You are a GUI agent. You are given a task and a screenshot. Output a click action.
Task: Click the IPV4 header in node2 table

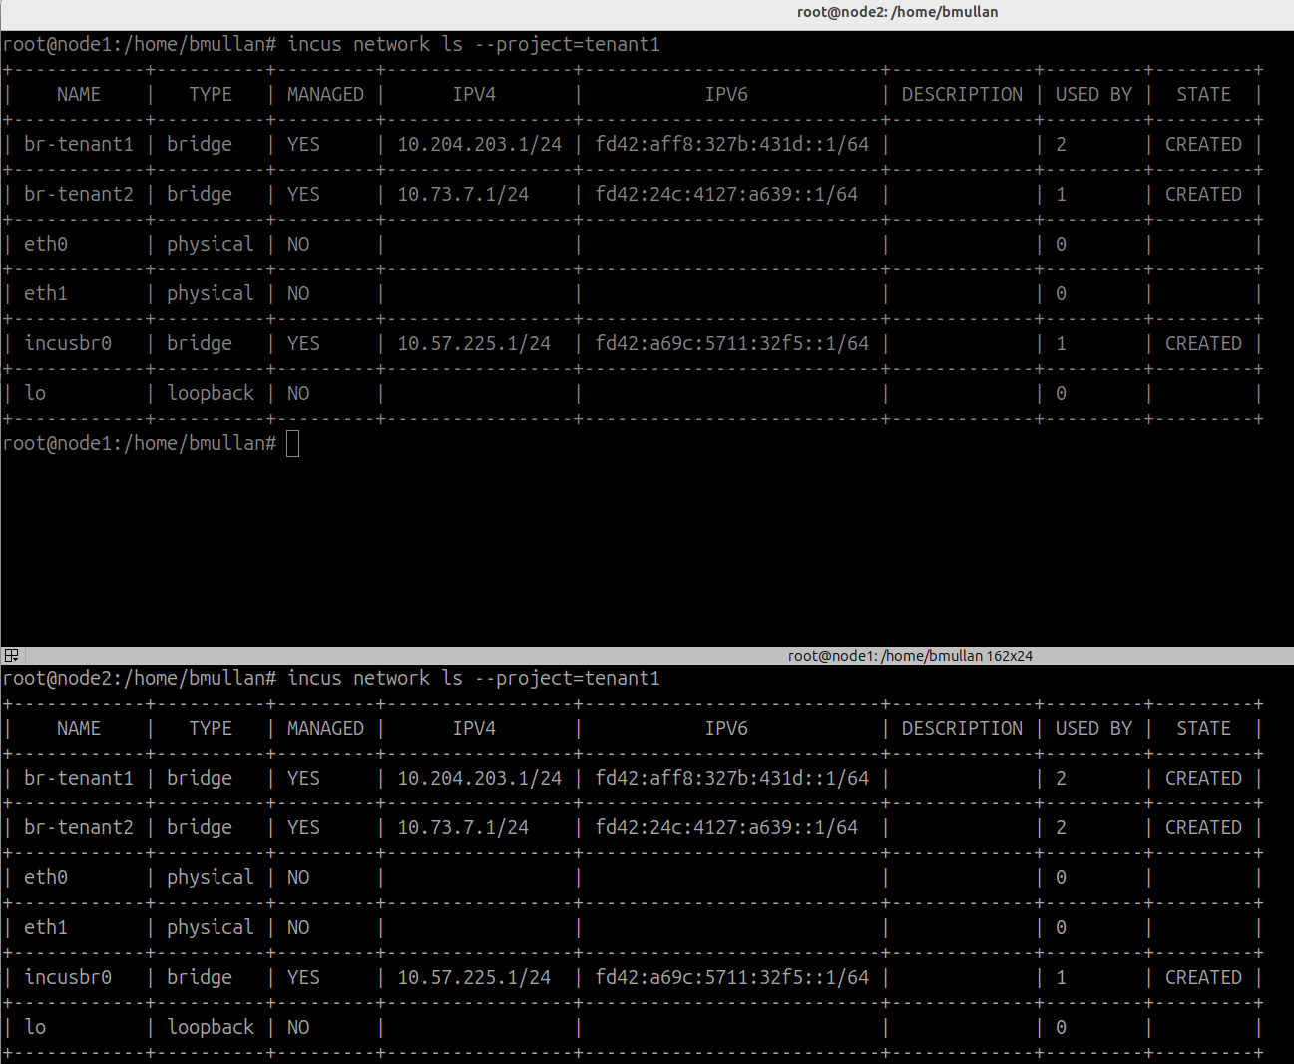pos(474,728)
